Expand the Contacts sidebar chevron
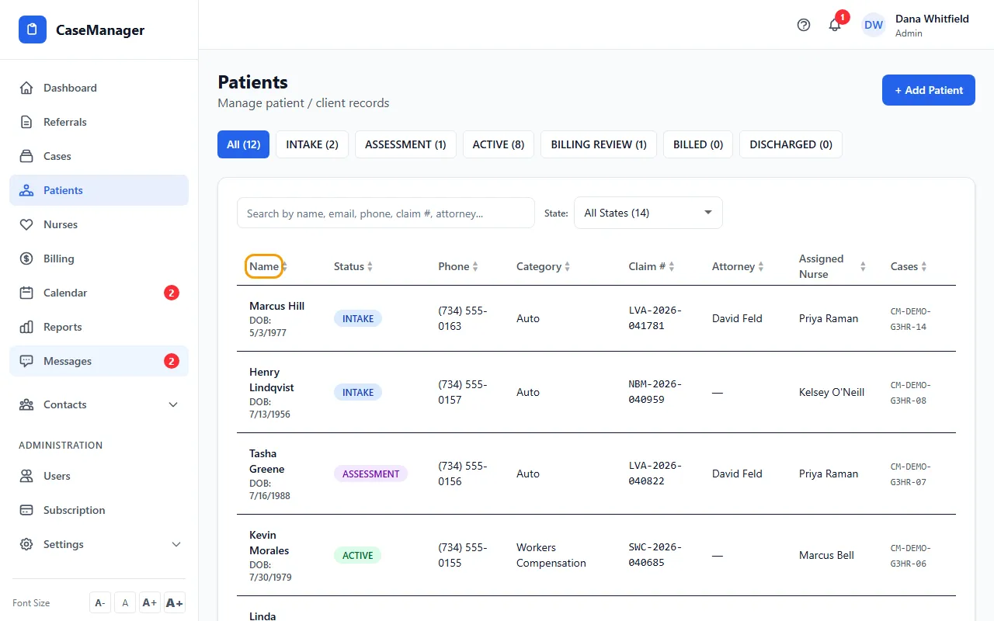 coord(173,404)
